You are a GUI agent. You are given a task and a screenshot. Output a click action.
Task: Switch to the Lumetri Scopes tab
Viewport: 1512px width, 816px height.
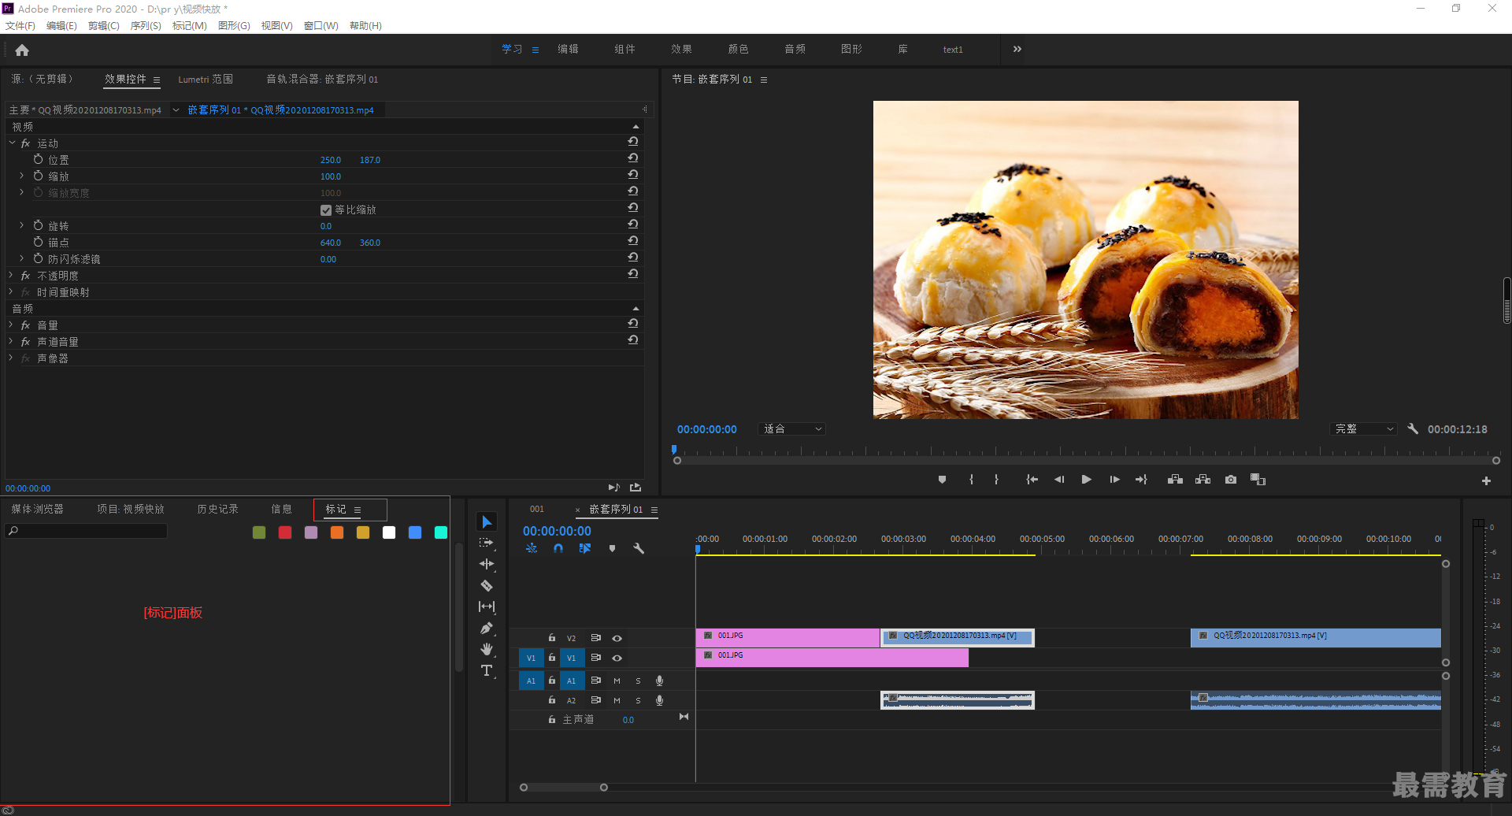[x=206, y=80]
